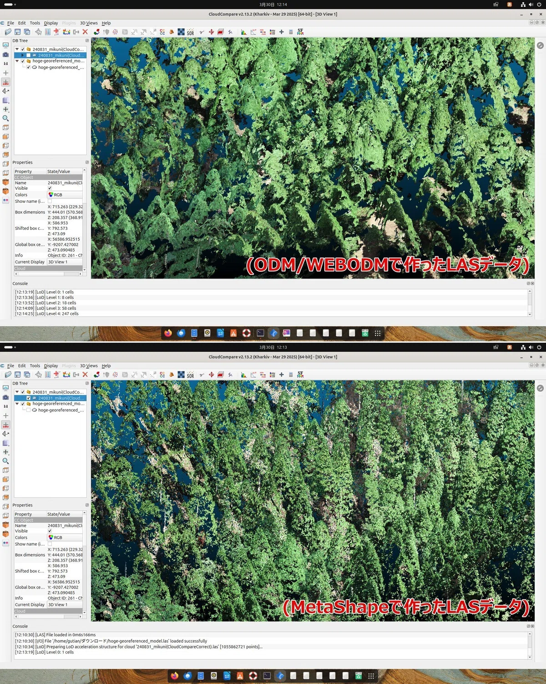Open the Colors RGB dropdown in ODM/WEBODM window
546x684 pixels.
coord(65,195)
